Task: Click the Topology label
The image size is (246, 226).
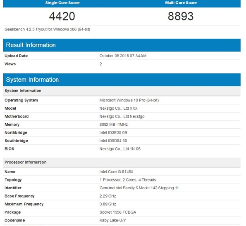Action: click(x=13, y=180)
